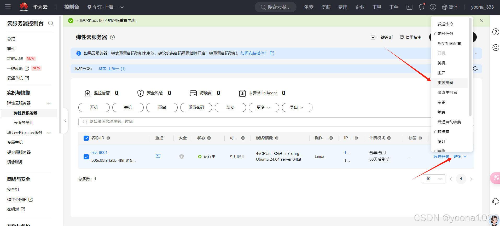Sort by 计费模式 column
Screen dimensions: 500x226
pos(389,138)
